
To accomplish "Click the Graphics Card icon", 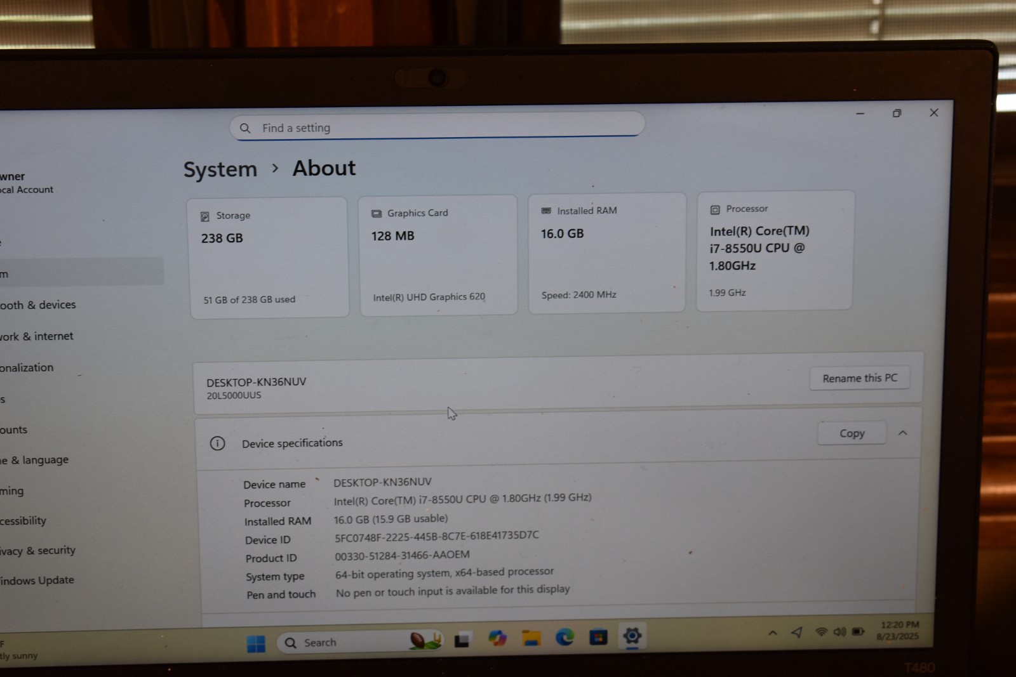I will coord(377,214).
